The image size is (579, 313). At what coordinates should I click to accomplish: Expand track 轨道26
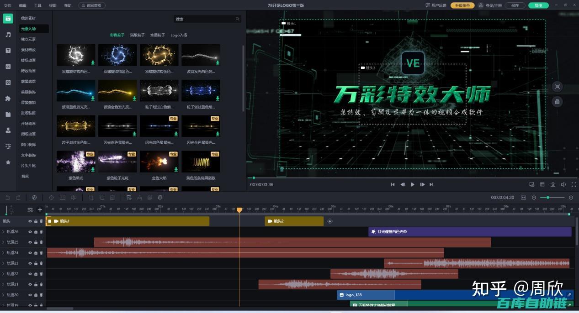3,232
